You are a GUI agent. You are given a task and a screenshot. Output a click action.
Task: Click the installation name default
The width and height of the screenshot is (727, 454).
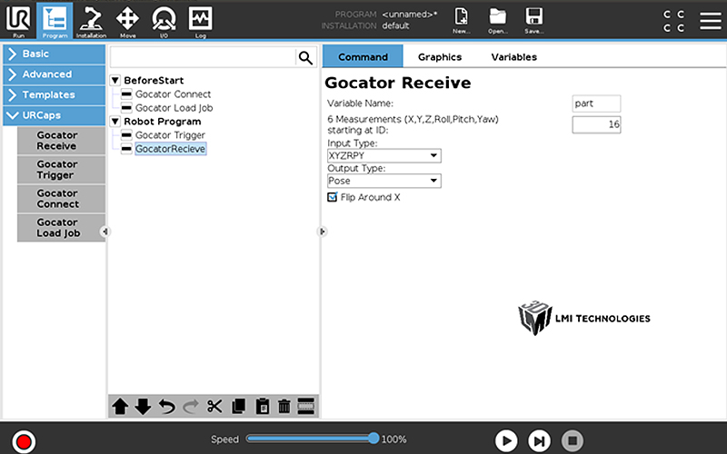[395, 26]
